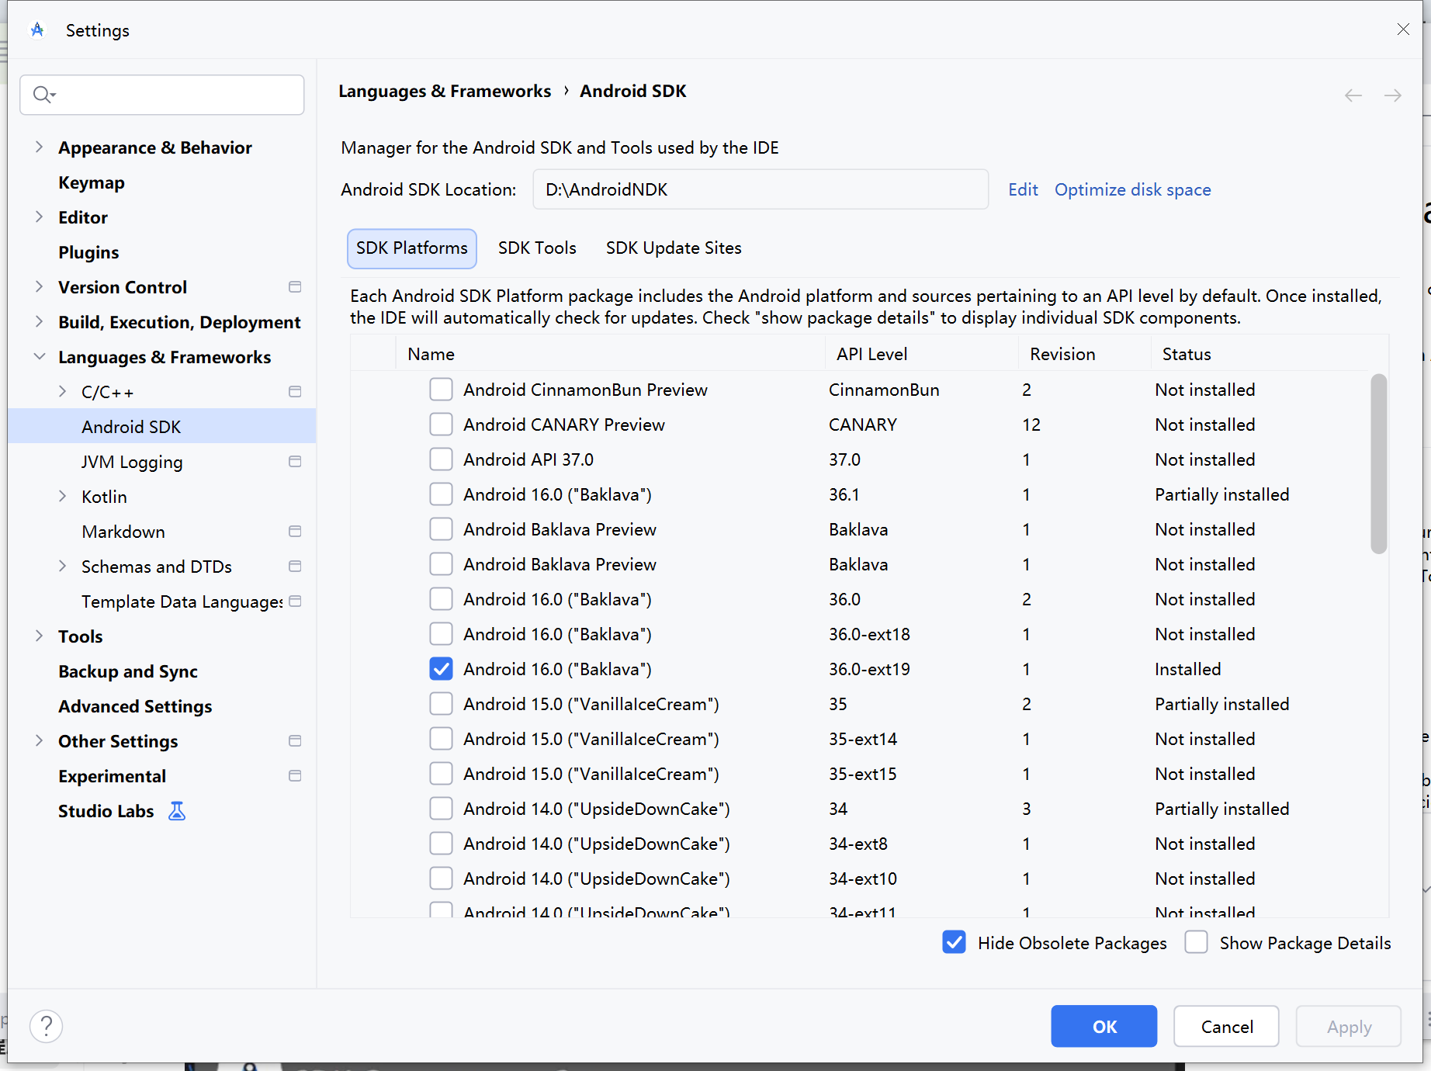Toggle Hide Obsolete Packages checkbox
1431x1071 pixels.
point(955,942)
